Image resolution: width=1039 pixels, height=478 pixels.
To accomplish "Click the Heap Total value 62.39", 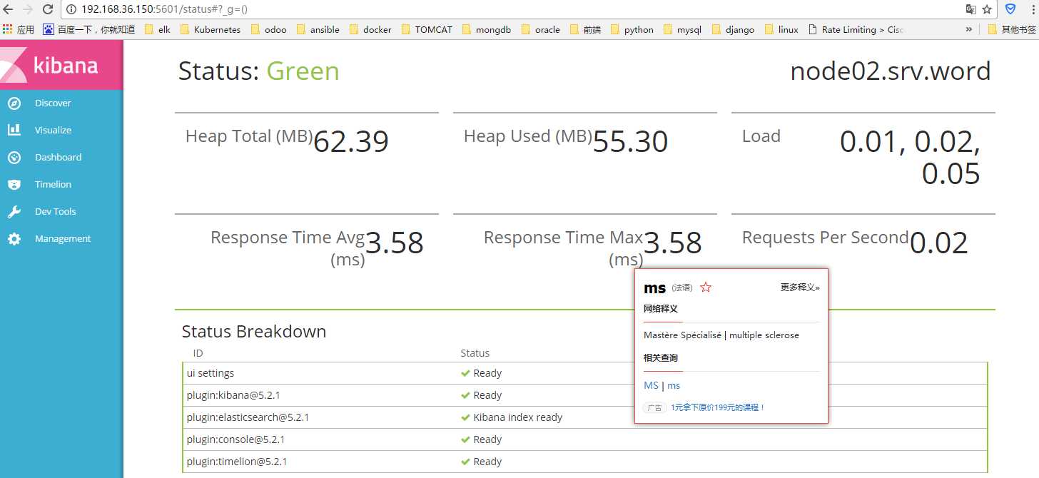I will click(351, 142).
